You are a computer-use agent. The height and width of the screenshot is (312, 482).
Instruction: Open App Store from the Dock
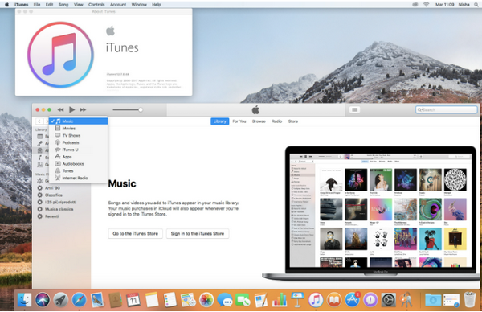click(x=353, y=300)
